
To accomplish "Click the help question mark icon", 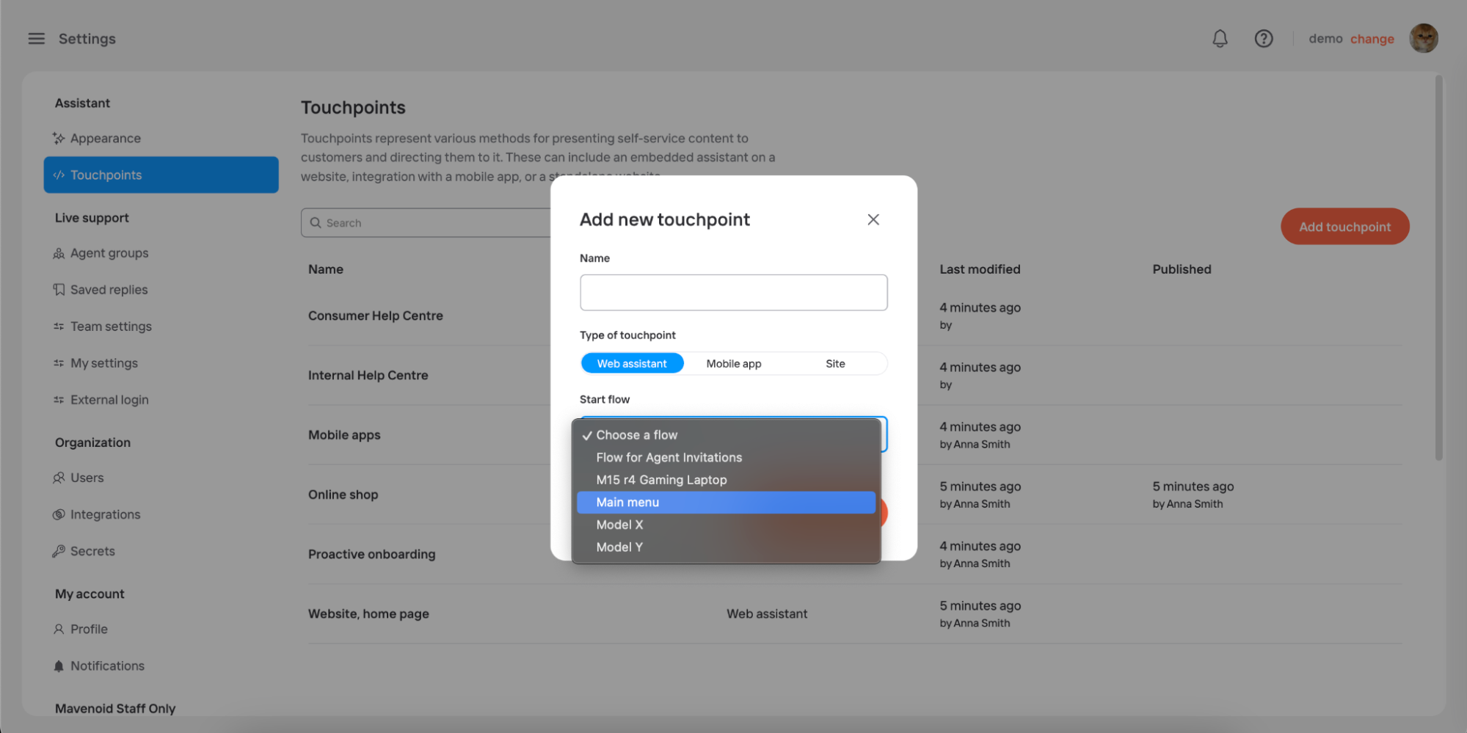I will (x=1263, y=39).
